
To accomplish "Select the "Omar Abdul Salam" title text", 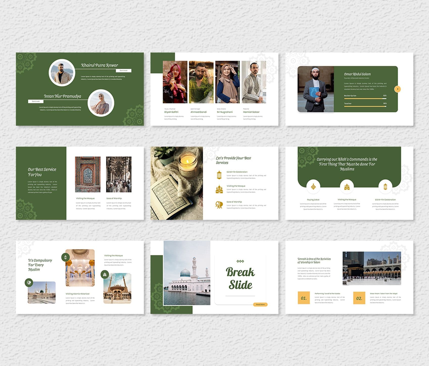I will point(357,74).
